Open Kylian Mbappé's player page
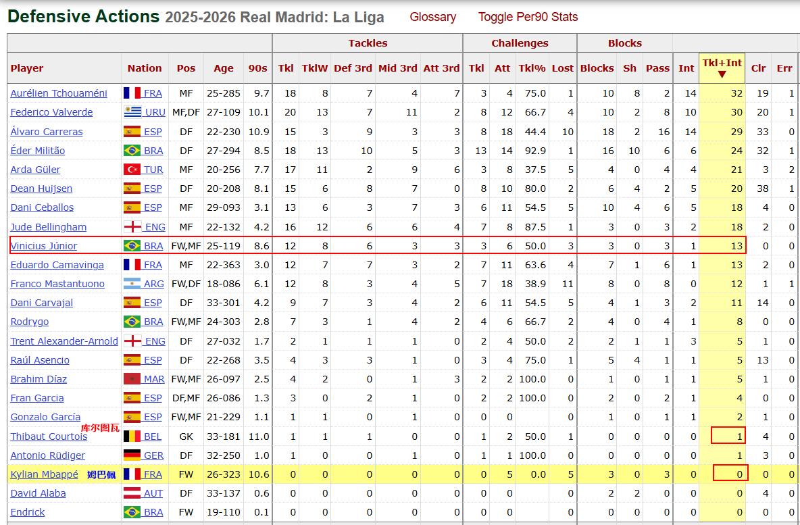 pyautogui.click(x=44, y=474)
